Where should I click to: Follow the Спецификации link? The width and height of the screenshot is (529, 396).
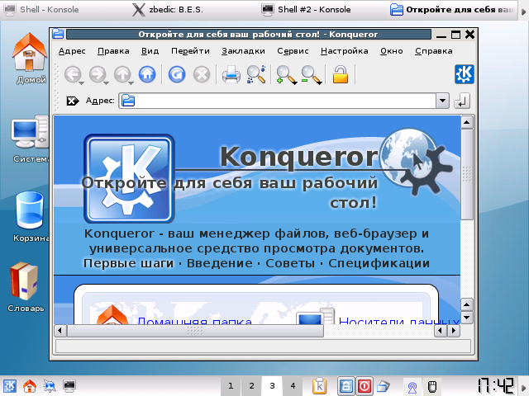click(x=379, y=263)
